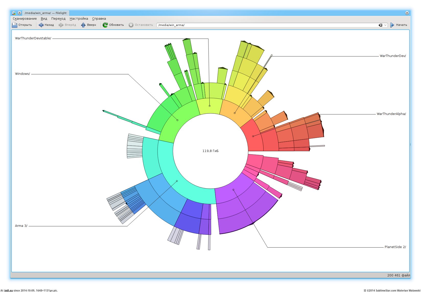421x292 pixels.
Task: Open the Вид menu
Action: coord(44,19)
